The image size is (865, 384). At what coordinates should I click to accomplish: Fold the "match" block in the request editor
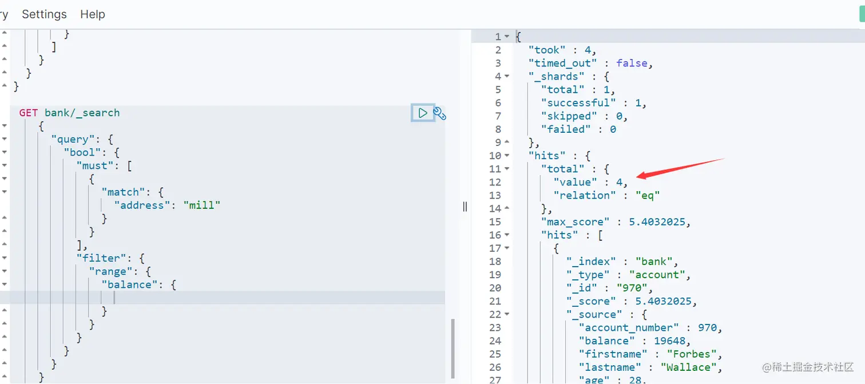pos(5,192)
